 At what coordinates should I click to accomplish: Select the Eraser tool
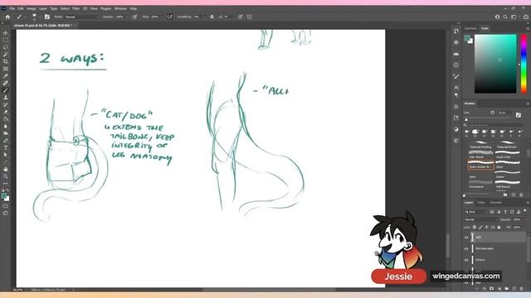tap(6, 112)
